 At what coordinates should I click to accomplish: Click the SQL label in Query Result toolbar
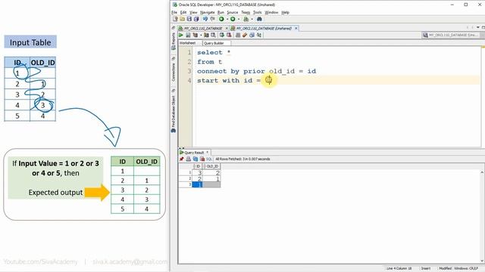click(x=209, y=159)
